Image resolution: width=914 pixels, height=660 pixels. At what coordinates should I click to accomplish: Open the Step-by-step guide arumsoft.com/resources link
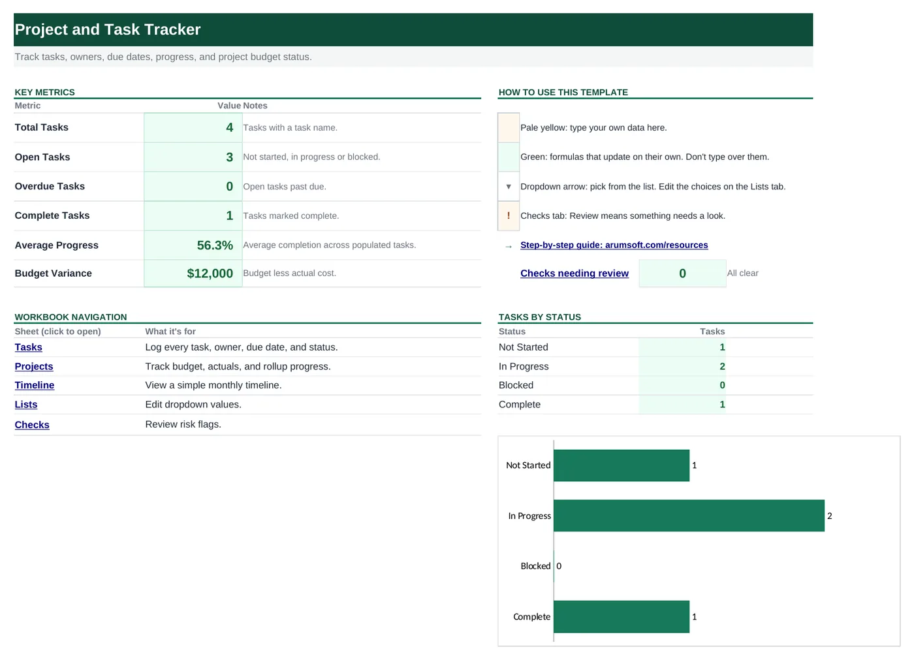click(x=614, y=245)
